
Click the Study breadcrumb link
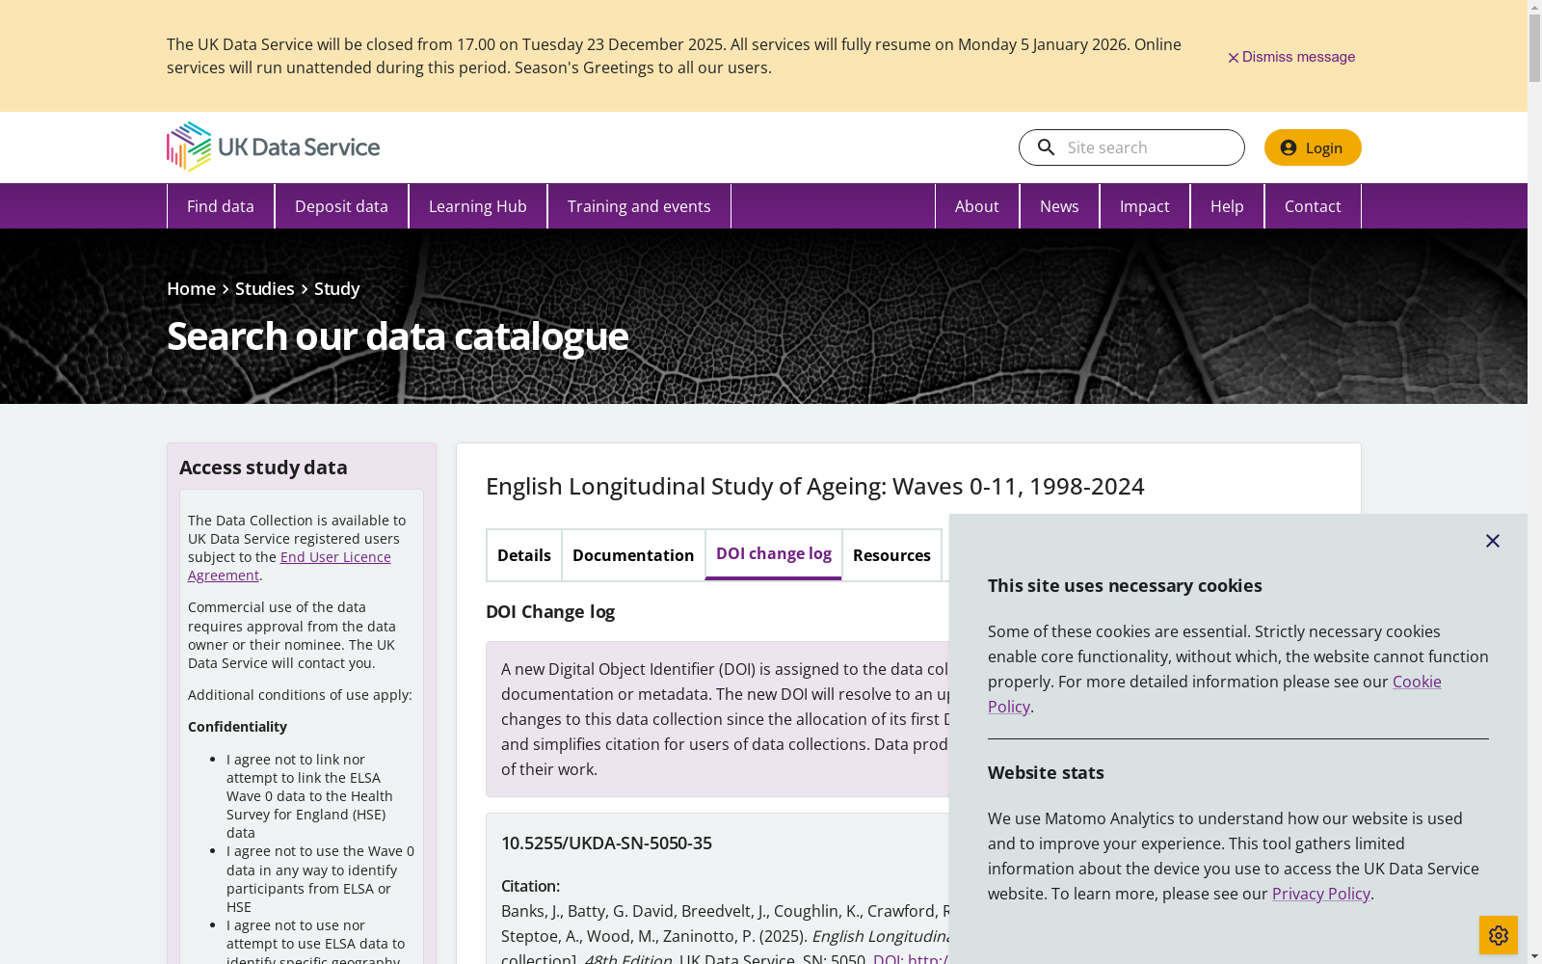pyautogui.click(x=336, y=289)
